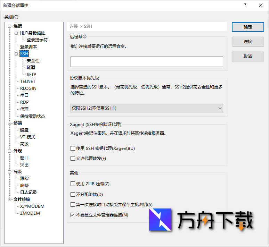Select VT 模式 tree item

[27, 137]
